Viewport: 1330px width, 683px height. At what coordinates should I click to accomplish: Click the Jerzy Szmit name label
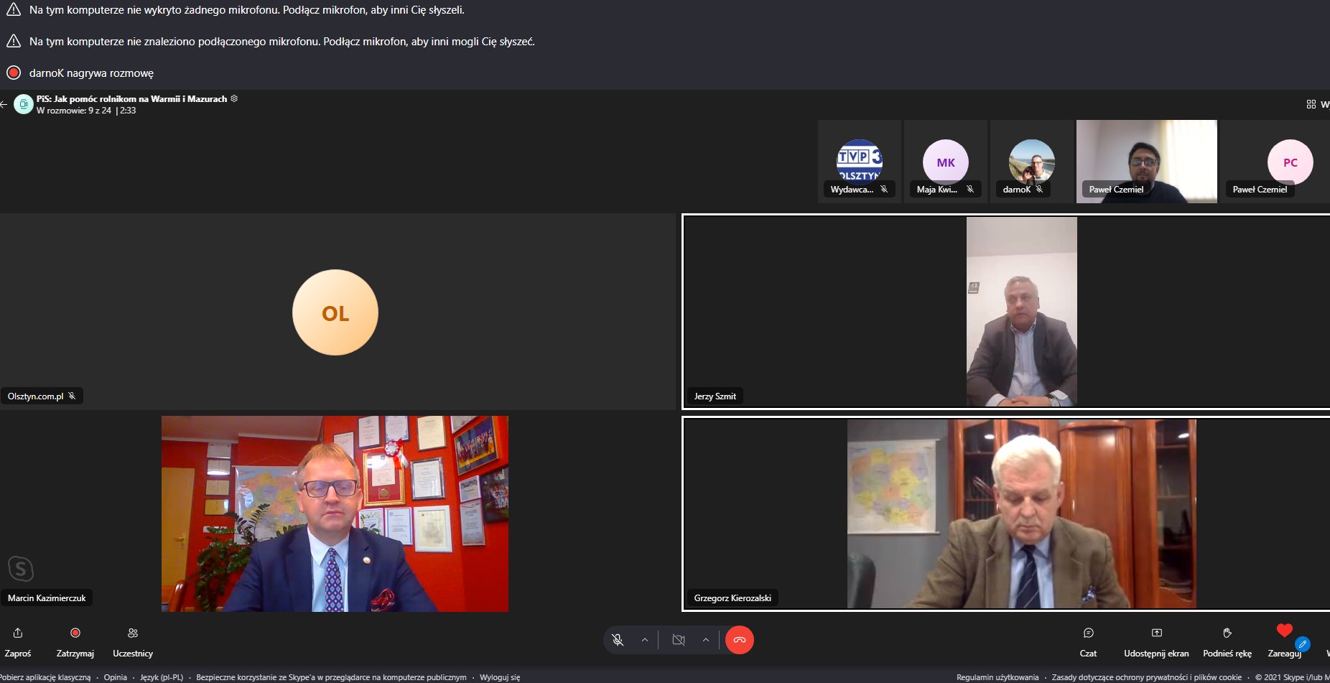(x=715, y=396)
